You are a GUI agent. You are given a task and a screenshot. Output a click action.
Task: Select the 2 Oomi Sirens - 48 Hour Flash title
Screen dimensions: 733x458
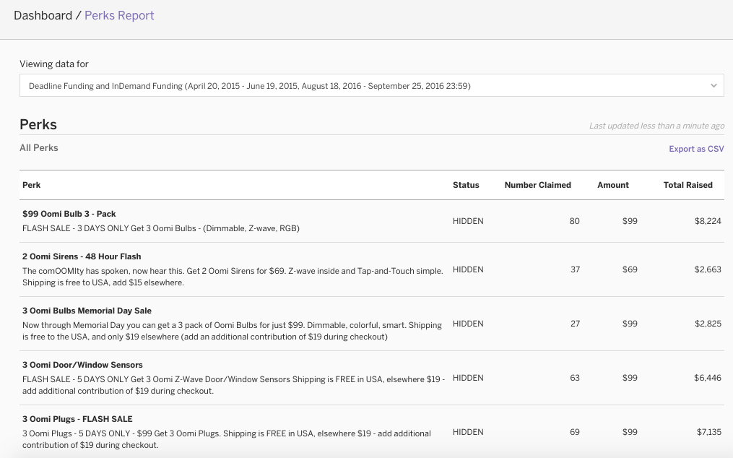(82, 256)
